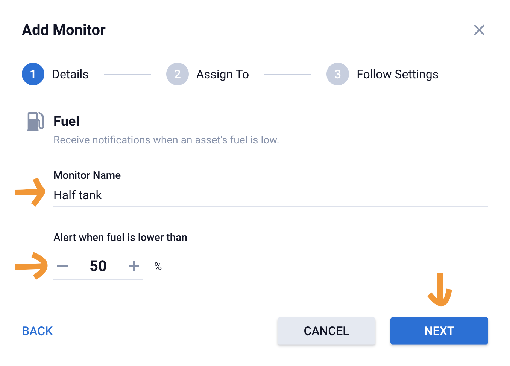Click the step 1 circle icon
The width and height of the screenshot is (510, 366).
coord(33,74)
